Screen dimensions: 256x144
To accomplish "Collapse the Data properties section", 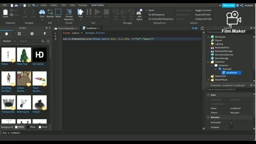I will (x=208, y=95).
